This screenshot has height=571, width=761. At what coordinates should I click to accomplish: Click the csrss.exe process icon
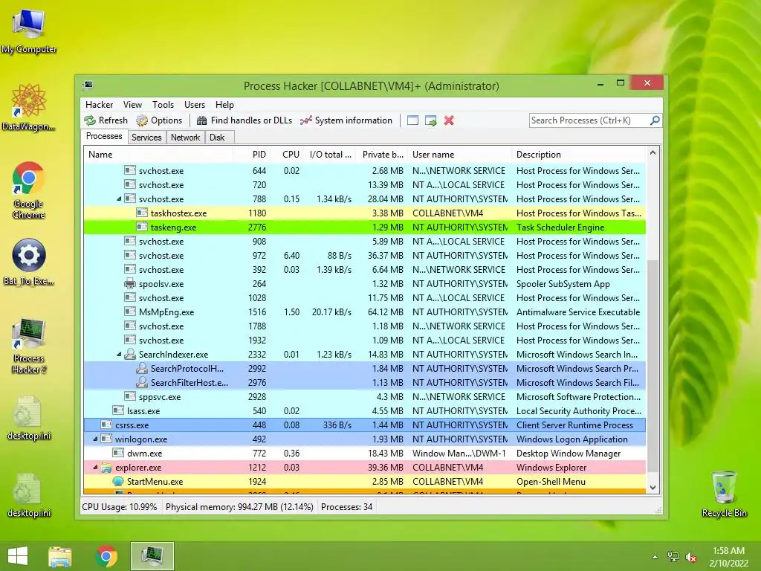[106, 425]
